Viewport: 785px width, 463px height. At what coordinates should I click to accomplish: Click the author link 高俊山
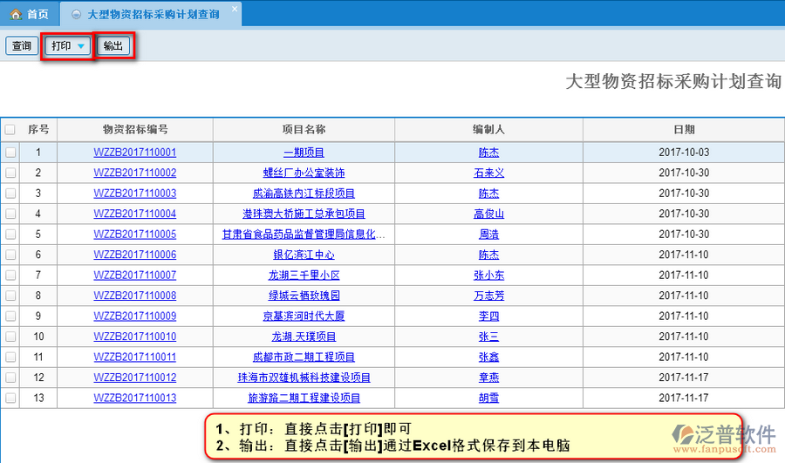488,214
